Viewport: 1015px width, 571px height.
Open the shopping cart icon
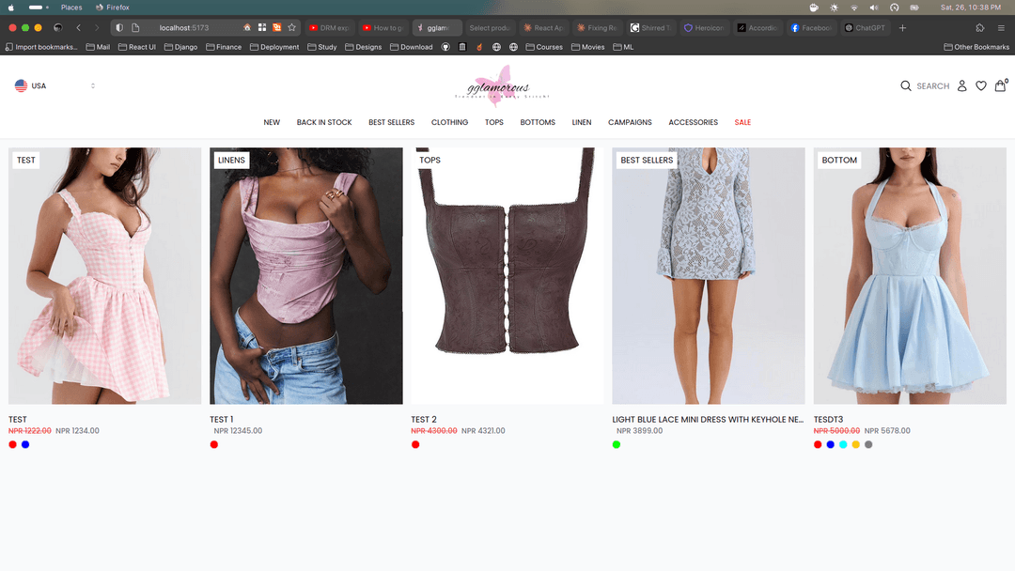(x=1000, y=85)
